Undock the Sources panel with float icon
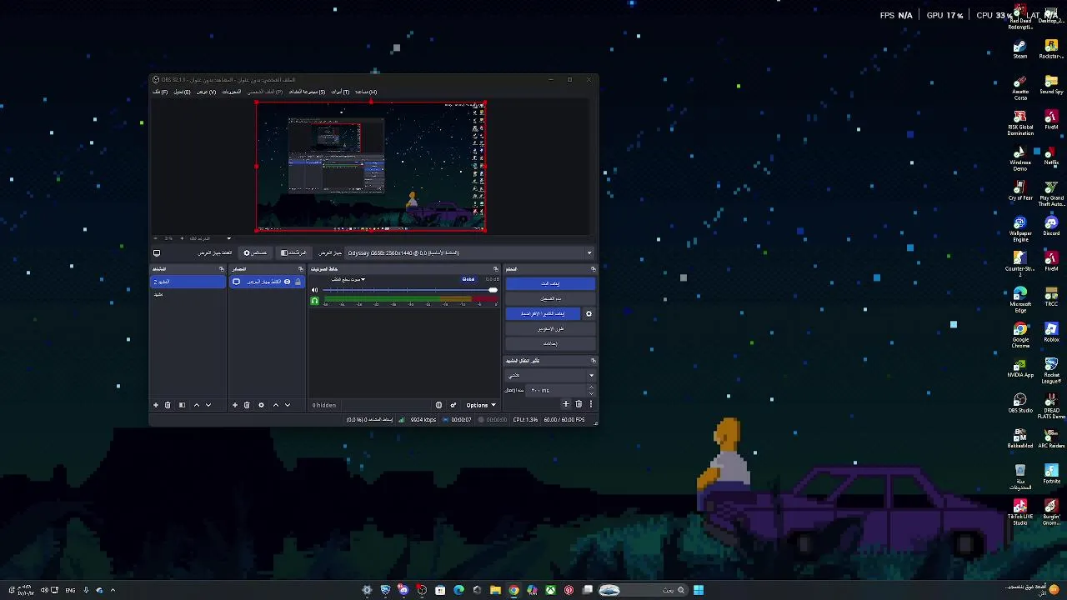This screenshot has width=1067, height=600. (301, 269)
